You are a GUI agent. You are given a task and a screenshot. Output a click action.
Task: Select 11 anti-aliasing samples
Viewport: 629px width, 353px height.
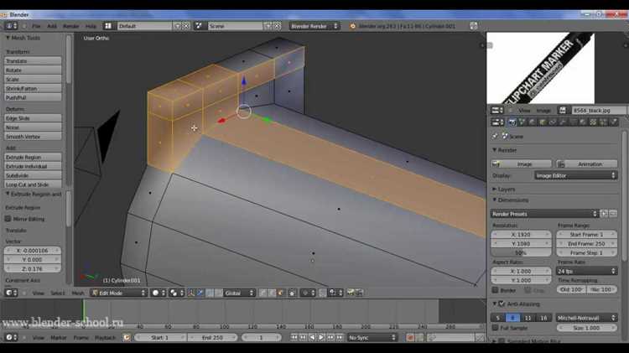pyautogui.click(x=528, y=318)
